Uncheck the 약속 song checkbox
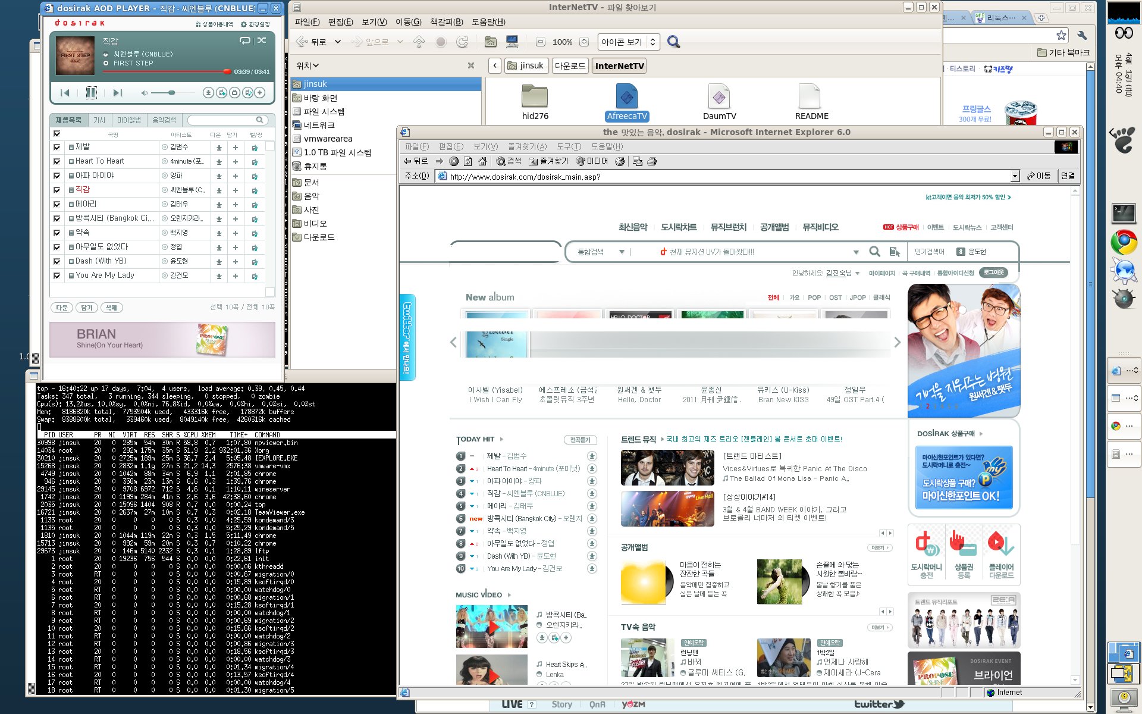Screen dimensions: 1142x714 tap(57, 233)
